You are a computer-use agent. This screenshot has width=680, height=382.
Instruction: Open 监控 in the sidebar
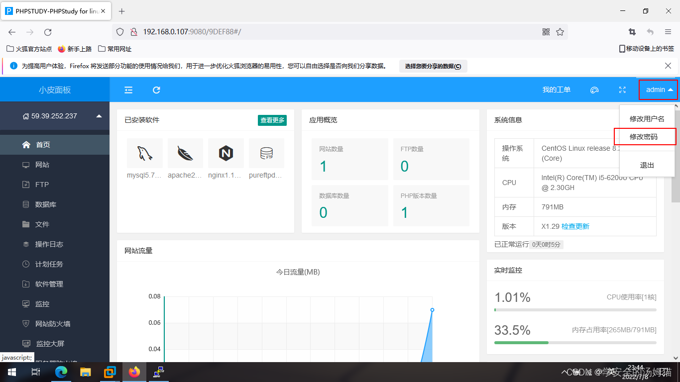(x=55, y=304)
